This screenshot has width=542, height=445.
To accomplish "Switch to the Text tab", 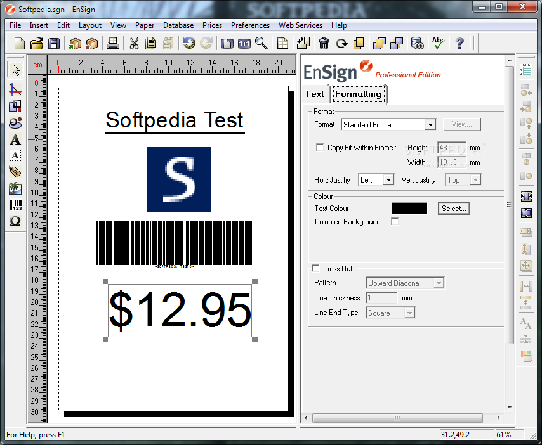I will [x=315, y=94].
